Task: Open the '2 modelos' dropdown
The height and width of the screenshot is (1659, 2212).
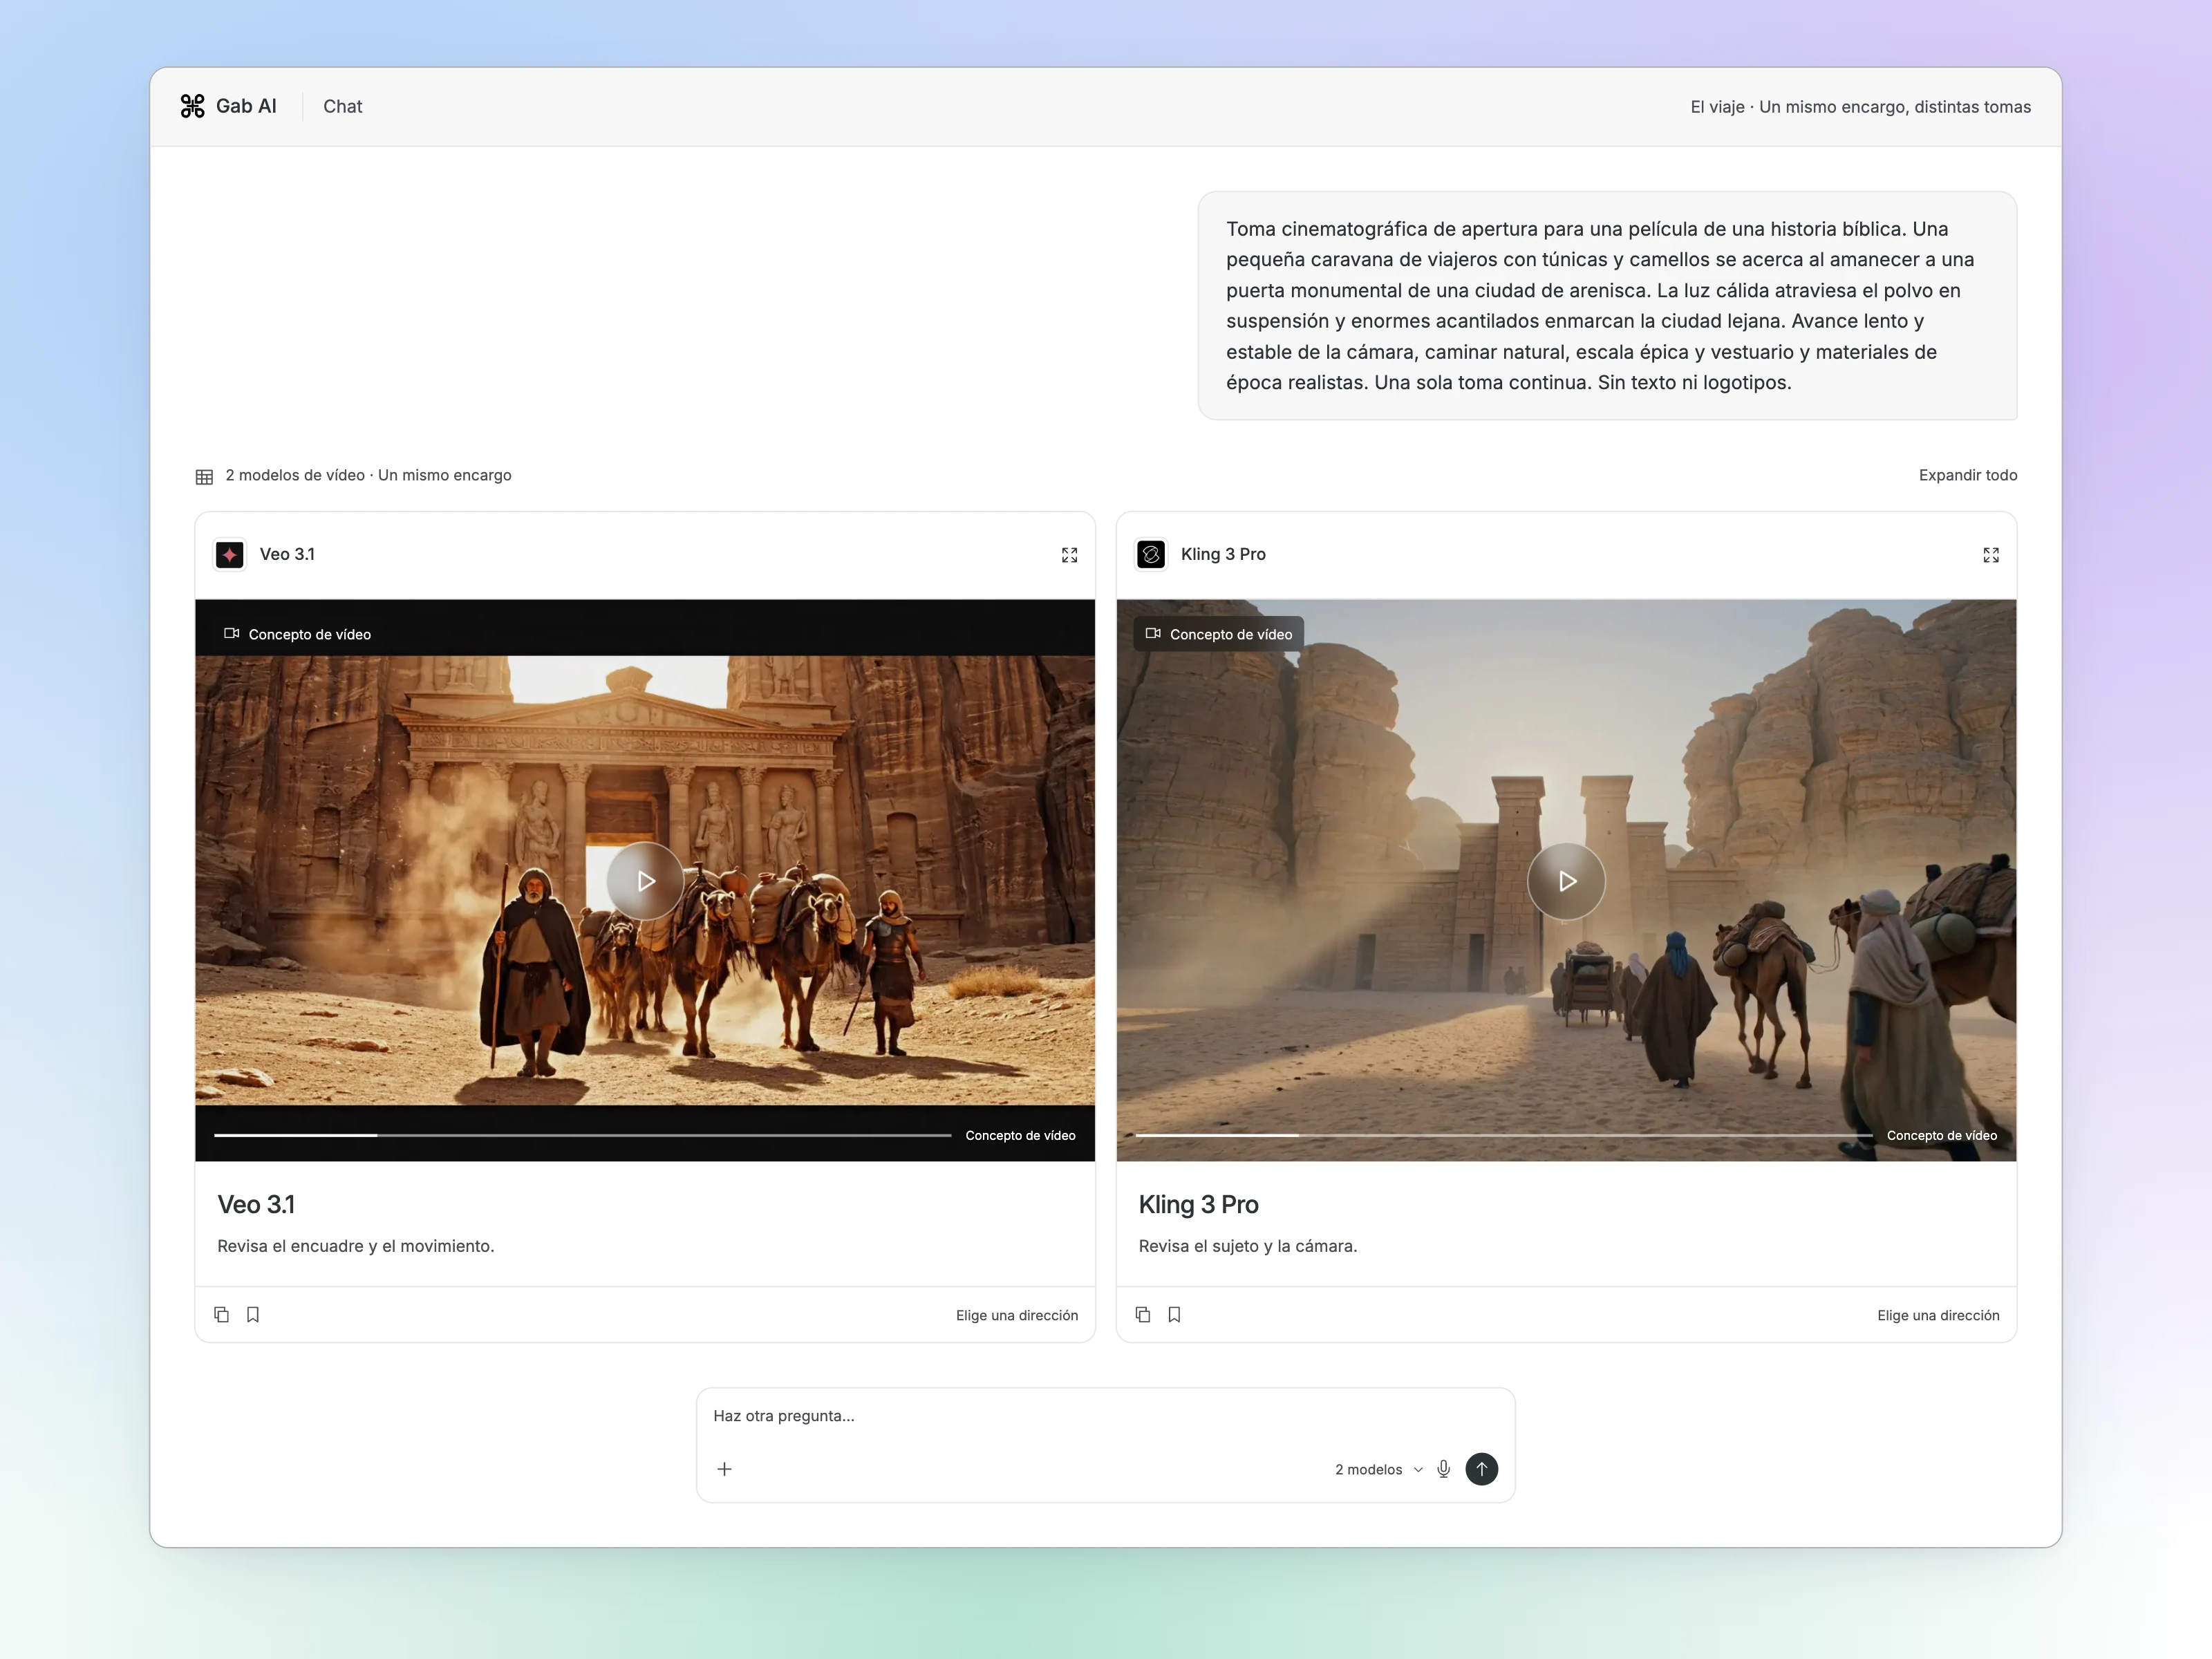Action: tap(1378, 1469)
